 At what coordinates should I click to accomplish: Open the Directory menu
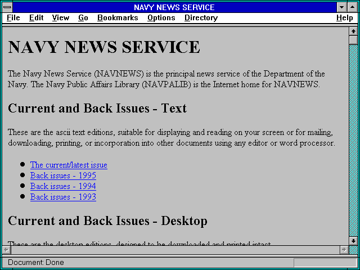pyautogui.click(x=201, y=18)
